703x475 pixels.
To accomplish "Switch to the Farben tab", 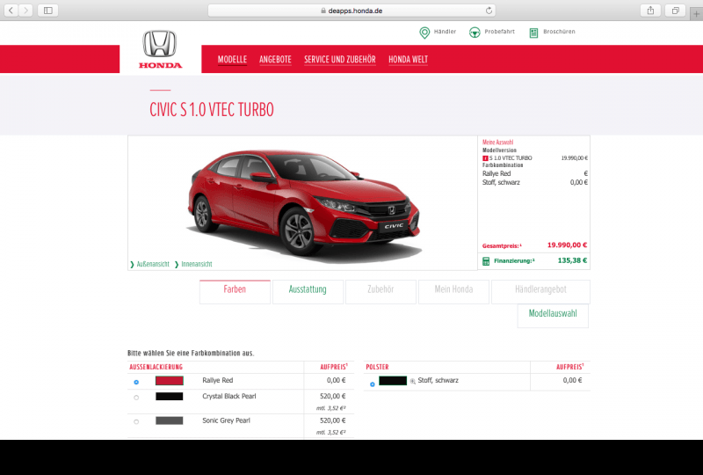I will (x=235, y=292).
